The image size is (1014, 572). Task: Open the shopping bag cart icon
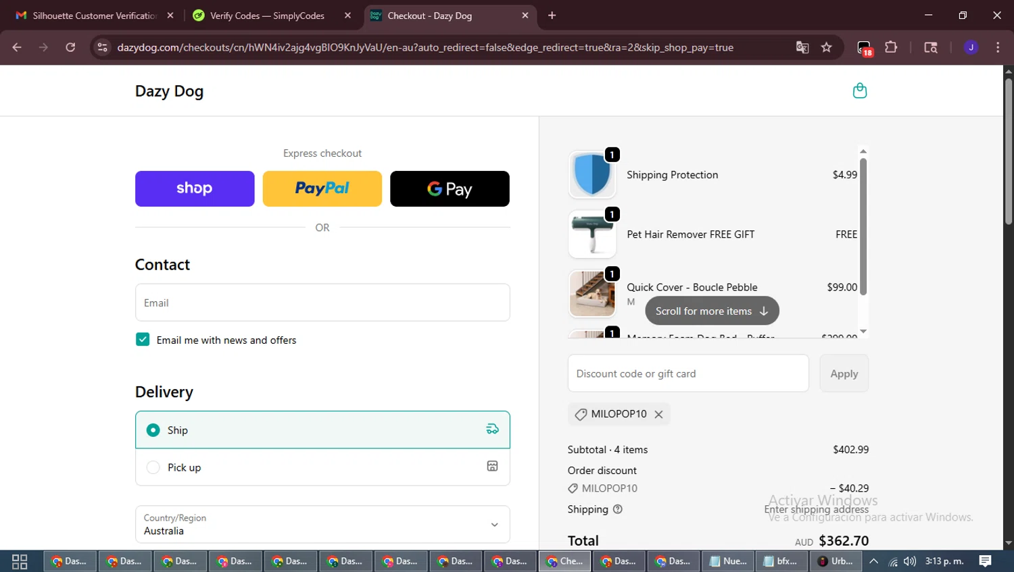click(x=860, y=90)
